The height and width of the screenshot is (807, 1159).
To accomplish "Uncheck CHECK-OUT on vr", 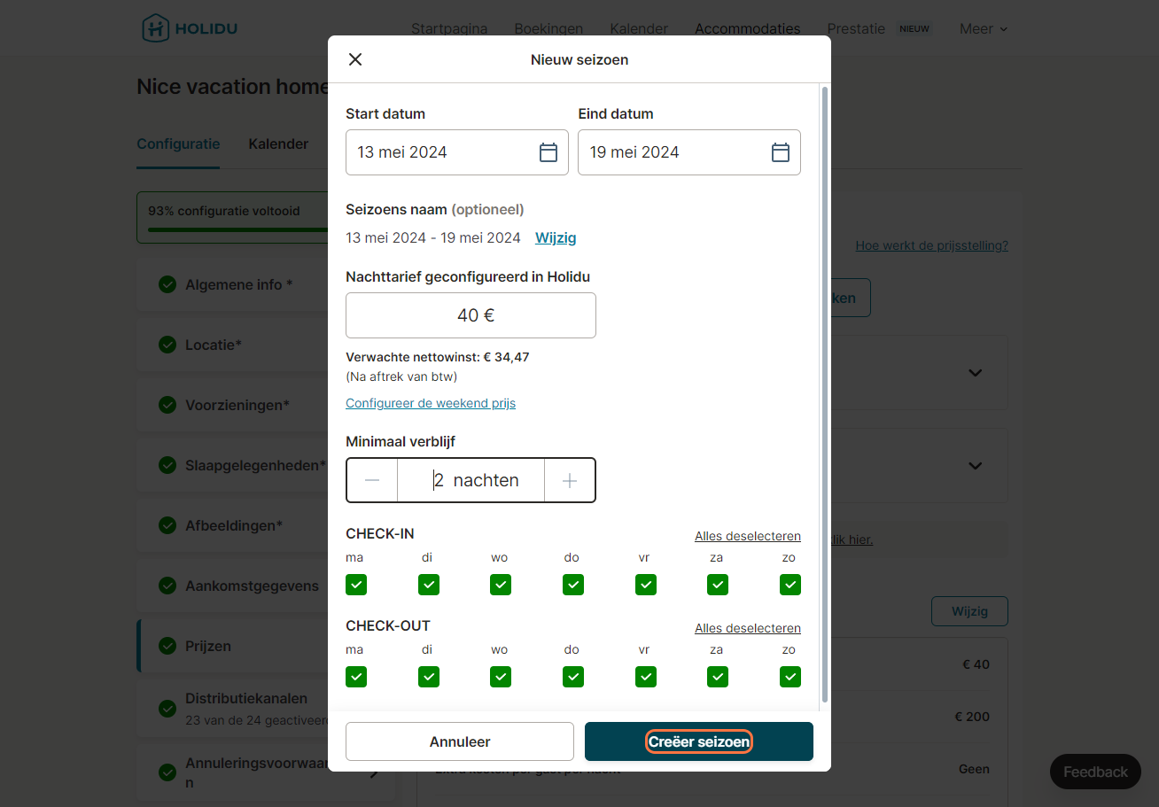I will pos(646,677).
